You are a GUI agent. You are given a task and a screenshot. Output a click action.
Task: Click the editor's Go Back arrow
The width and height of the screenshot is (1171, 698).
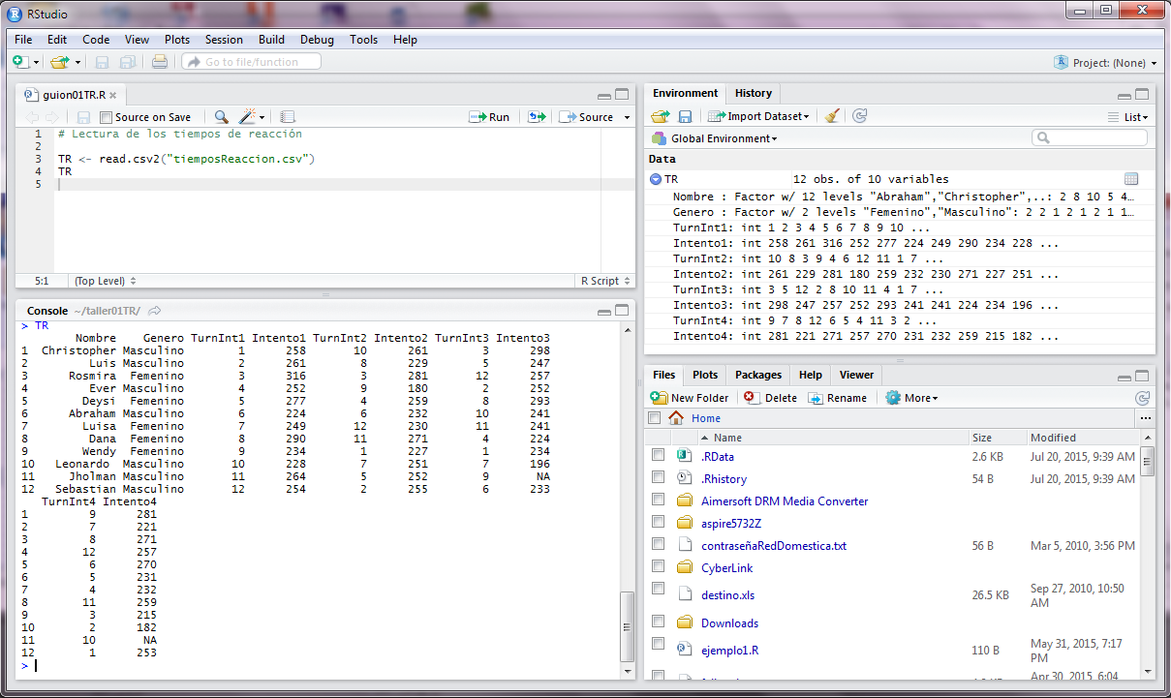click(32, 117)
